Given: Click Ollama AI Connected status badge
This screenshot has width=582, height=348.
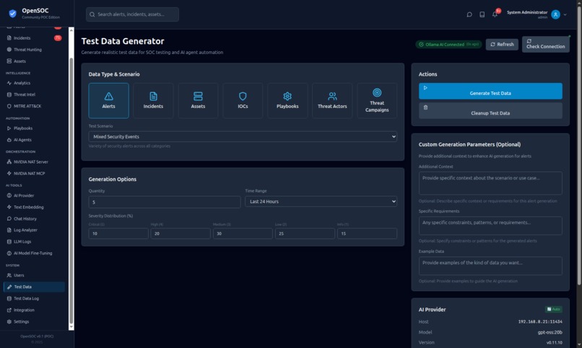Looking at the screenshot, I should click(x=448, y=45).
